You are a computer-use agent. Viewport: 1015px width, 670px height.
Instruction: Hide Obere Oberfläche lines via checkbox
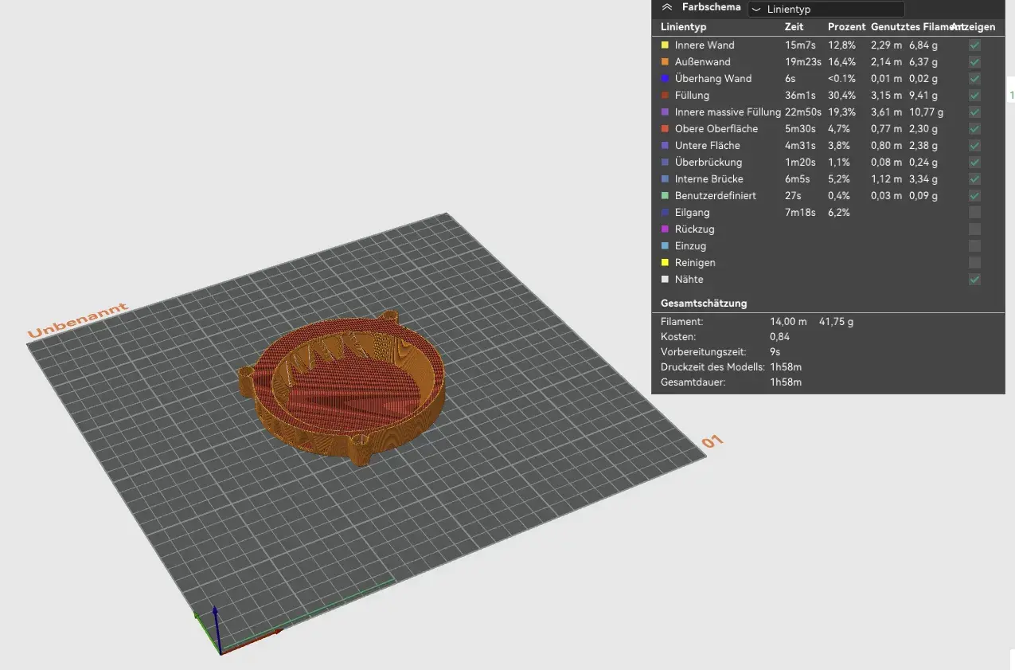(974, 129)
